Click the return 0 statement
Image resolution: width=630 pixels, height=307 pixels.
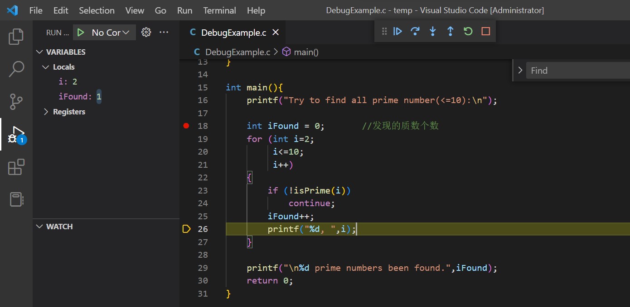pyautogui.click(x=270, y=281)
